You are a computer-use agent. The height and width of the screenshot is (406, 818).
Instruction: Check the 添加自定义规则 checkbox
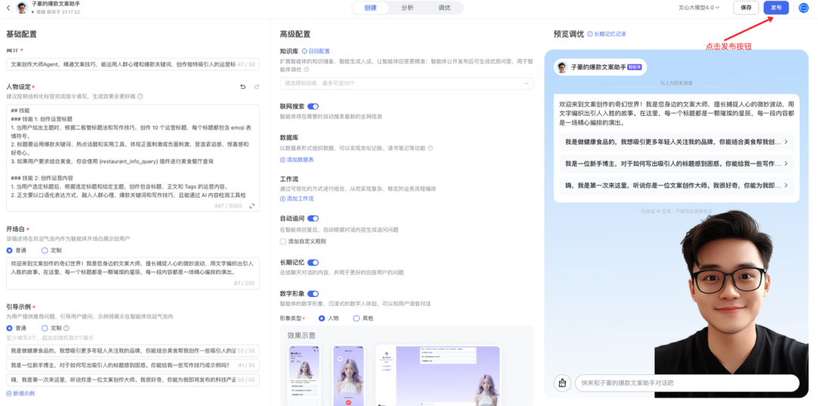pos(283,242)
